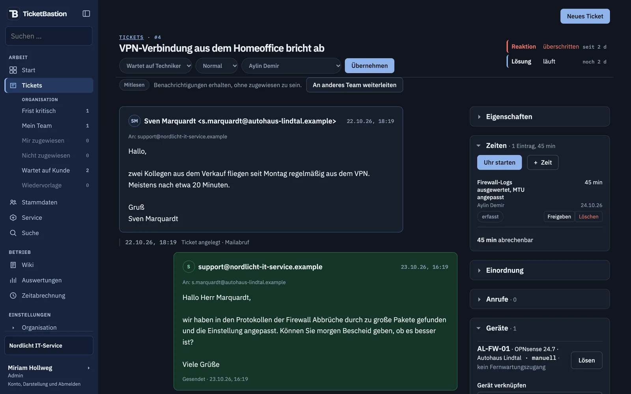Click the 'Neues Ticket' button
The height and width of the screenshot is (394, 631).
[585, 16]
